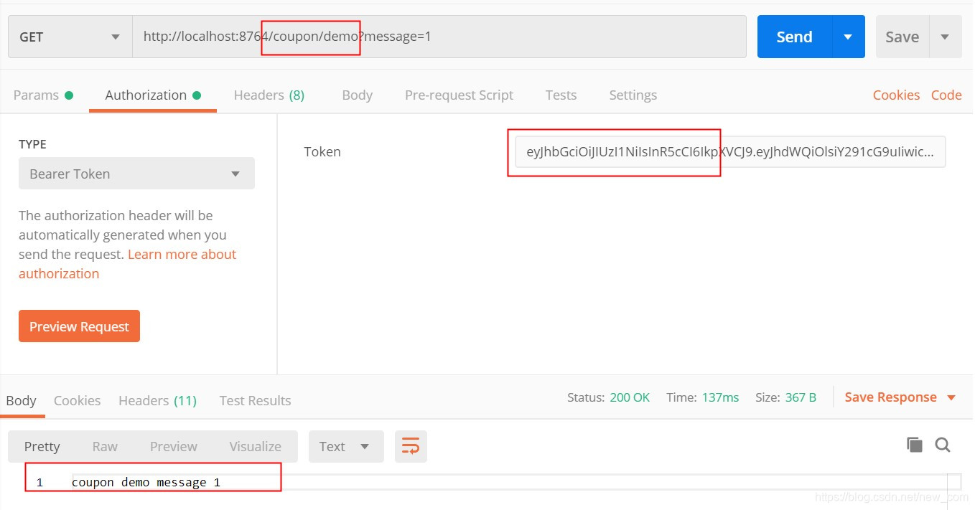The width and height of the screenshot is (975, 510).
Task: Open the Save Response dropdown
Action: click(900, 397)
